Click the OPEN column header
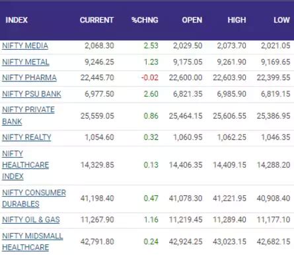The width and height of the screenshot is (294, 255). click(x=192, y=20)
